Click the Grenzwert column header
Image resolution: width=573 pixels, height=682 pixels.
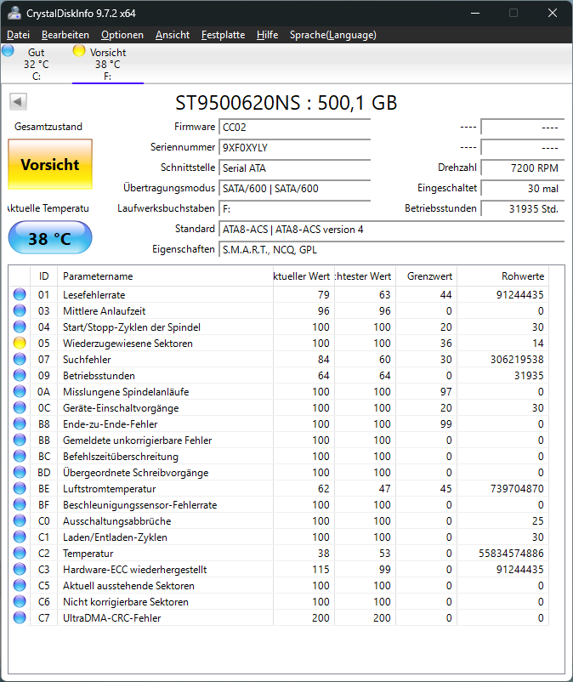(426, 276)
